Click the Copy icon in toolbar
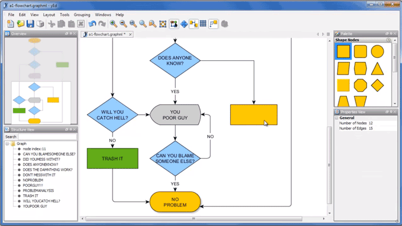The height and width of the screenshot is (226, 402). click(x=61, y=24)
